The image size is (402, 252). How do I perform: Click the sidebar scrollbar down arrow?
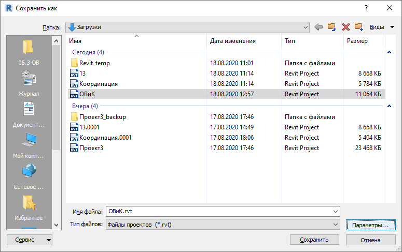coord(57,225)
